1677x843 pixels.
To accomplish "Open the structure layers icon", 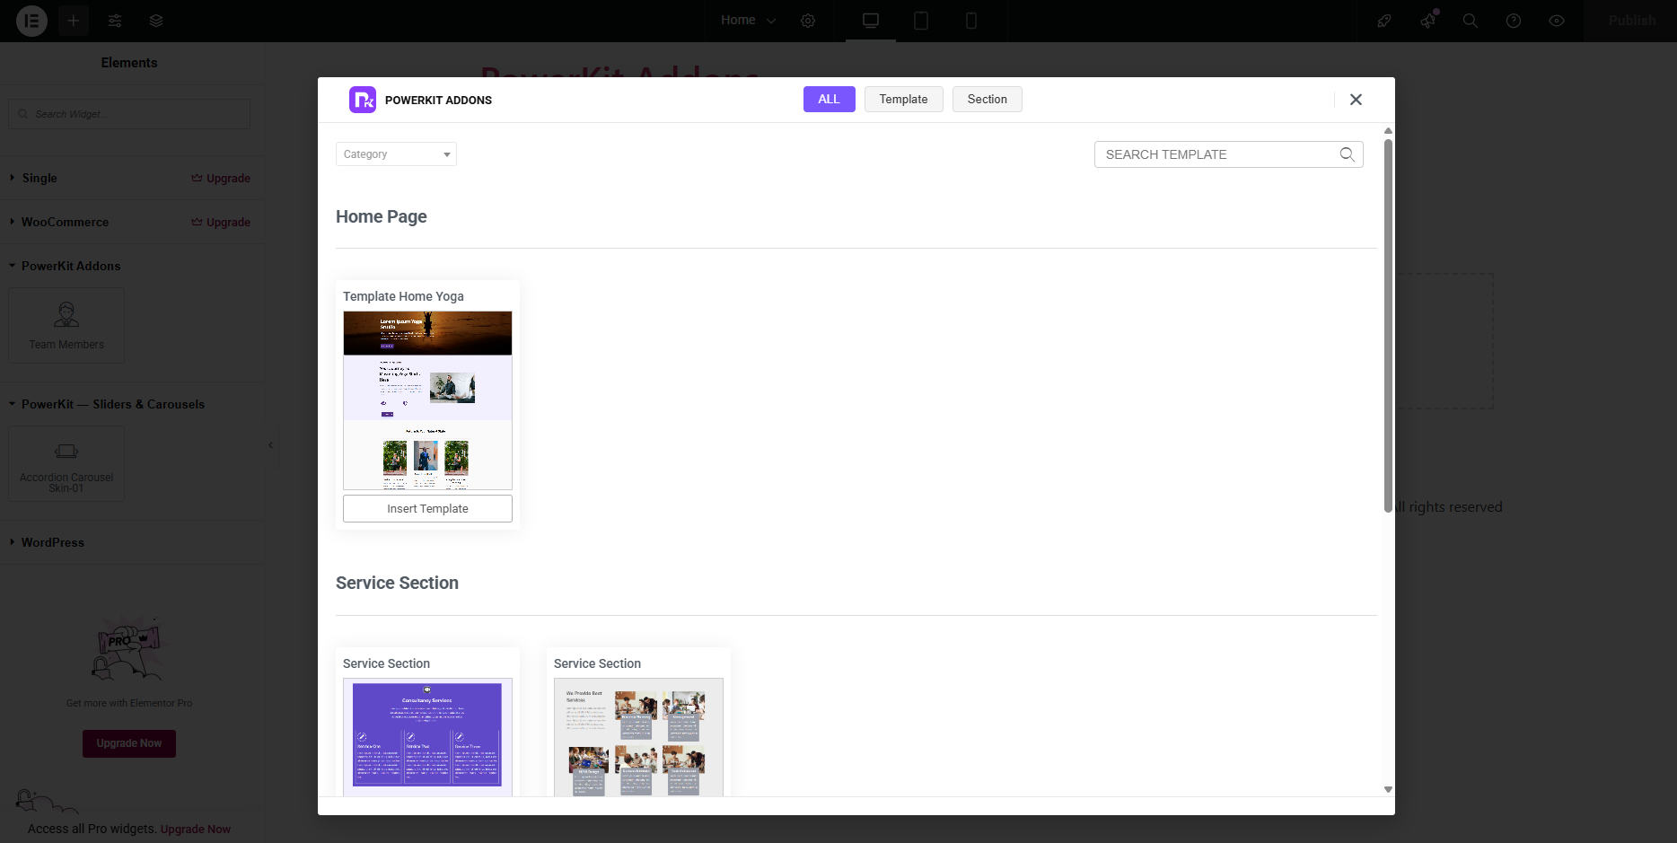I will (x=156, y=21).
